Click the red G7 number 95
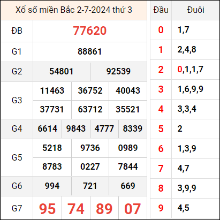The height and width of the screenshot is (220, 220). (48, 209)
